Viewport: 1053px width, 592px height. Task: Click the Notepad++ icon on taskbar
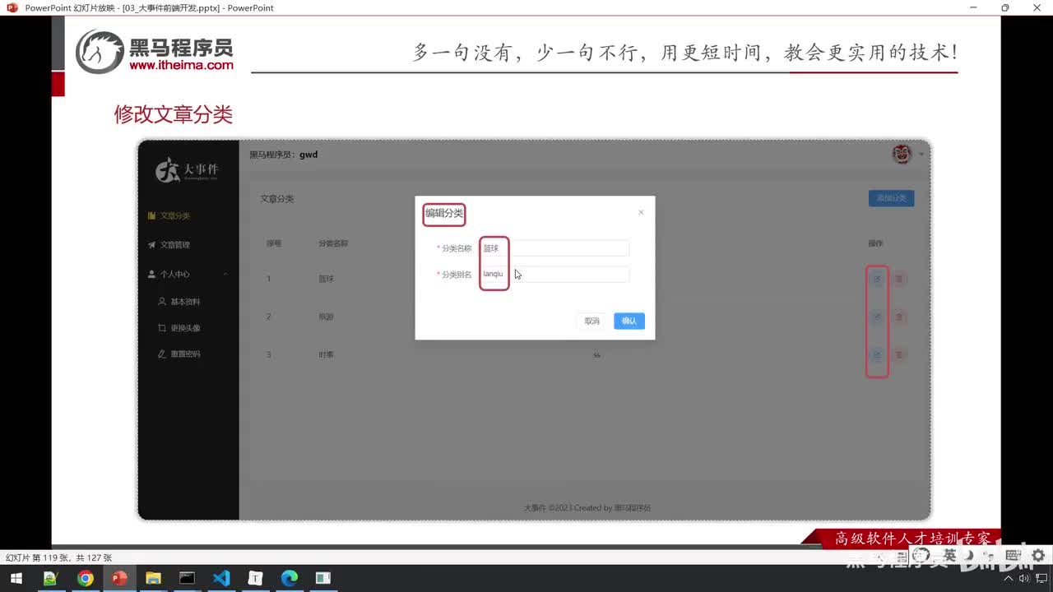51,578
